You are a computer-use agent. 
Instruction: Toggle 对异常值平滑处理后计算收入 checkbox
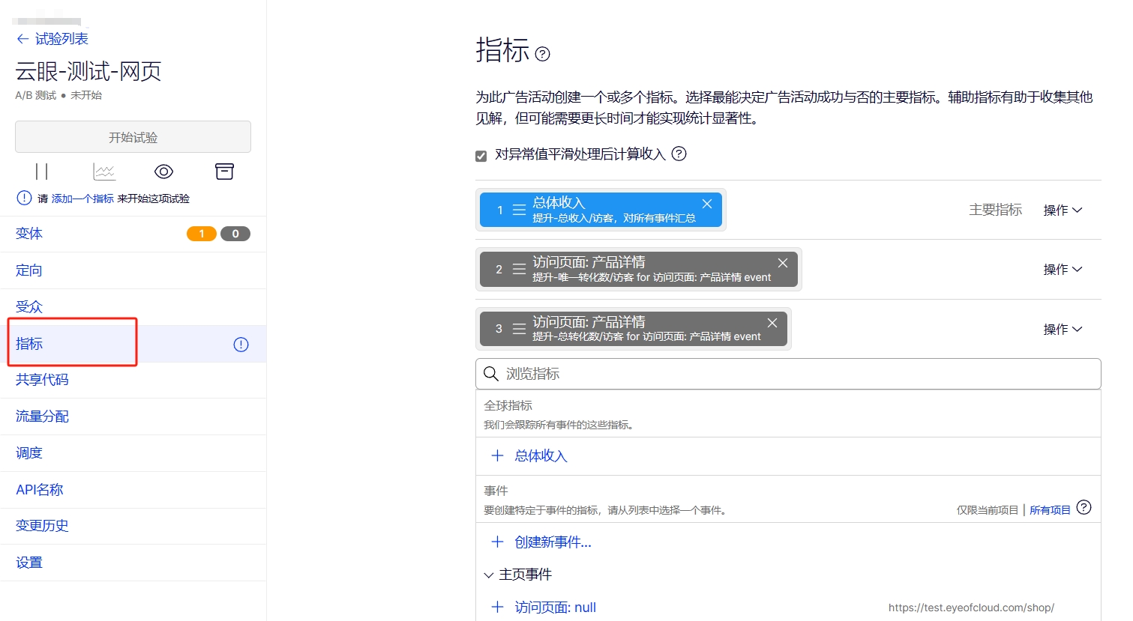click(481, 156)
